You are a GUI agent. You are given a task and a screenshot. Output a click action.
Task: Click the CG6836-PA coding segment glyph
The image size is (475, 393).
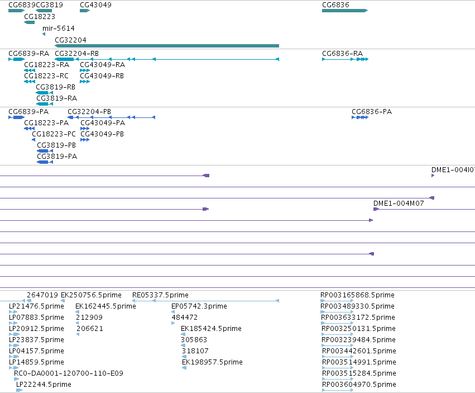tap(360, 117)
